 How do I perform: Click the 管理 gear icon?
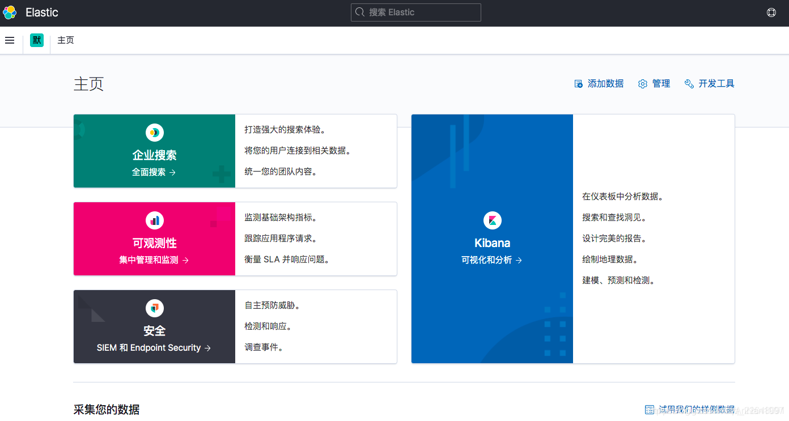tap(642, 83)
